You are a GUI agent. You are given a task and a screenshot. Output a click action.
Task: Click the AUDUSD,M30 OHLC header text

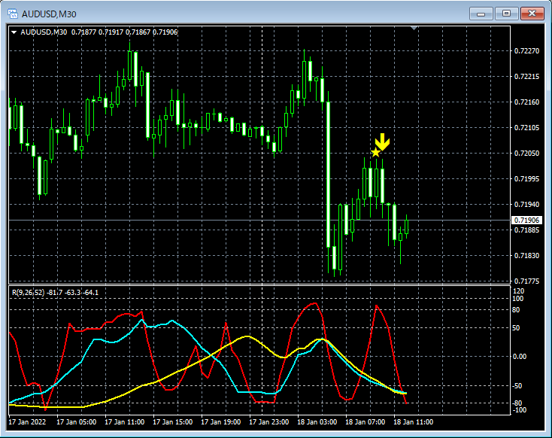pyautogui.click(x=99, y=32)
